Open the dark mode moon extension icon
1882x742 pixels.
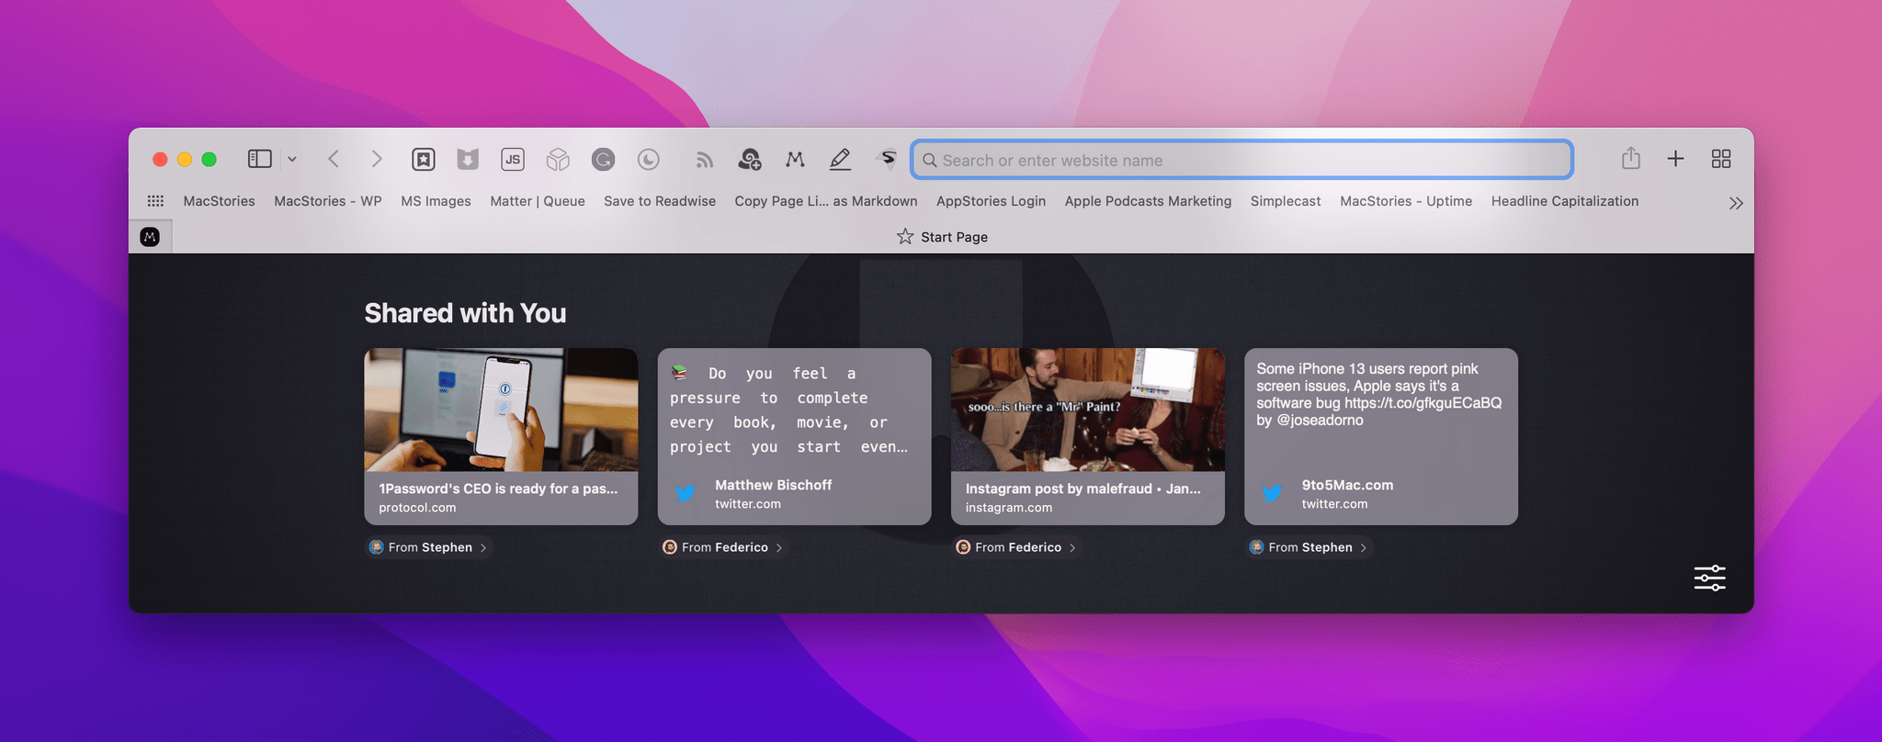click(649, 160)
